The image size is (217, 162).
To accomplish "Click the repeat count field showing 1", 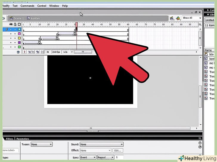I will pyautogui.click(x=120, y=157).
